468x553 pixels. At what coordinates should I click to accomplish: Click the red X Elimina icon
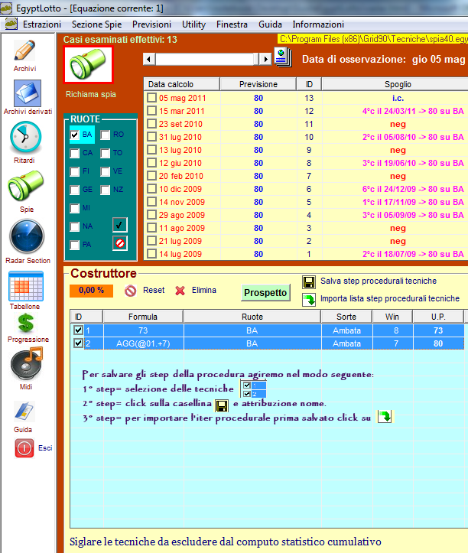(x=180, y=291)
